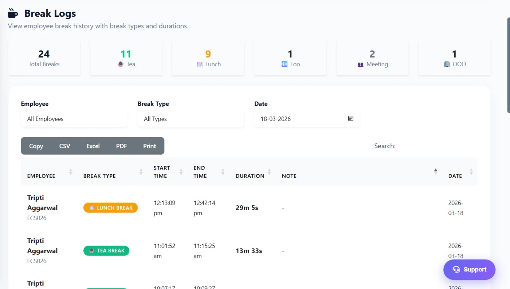Viewport: 510px width, 289px height.
Task: Open the Support chat button
Action: coord(469,270)
